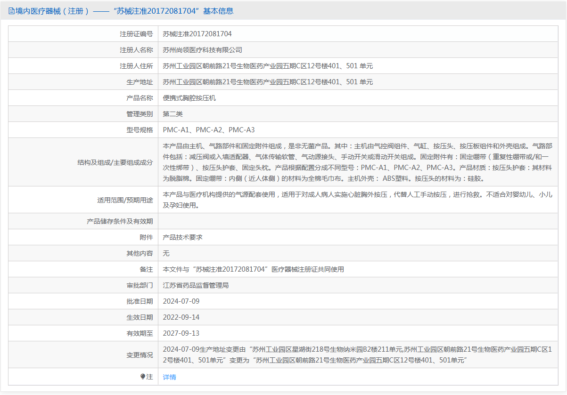The width and height of the screenshot is (567, 395).
Task: Click the 注册人住所 row label
Action: pyautogui.click(x=136, y=66)
